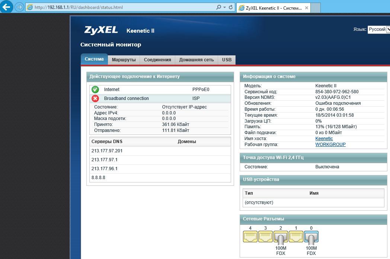Open a new blank browser tab
390x259 pixels.
316,8
